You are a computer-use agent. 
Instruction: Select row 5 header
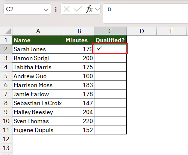(6, 76)
